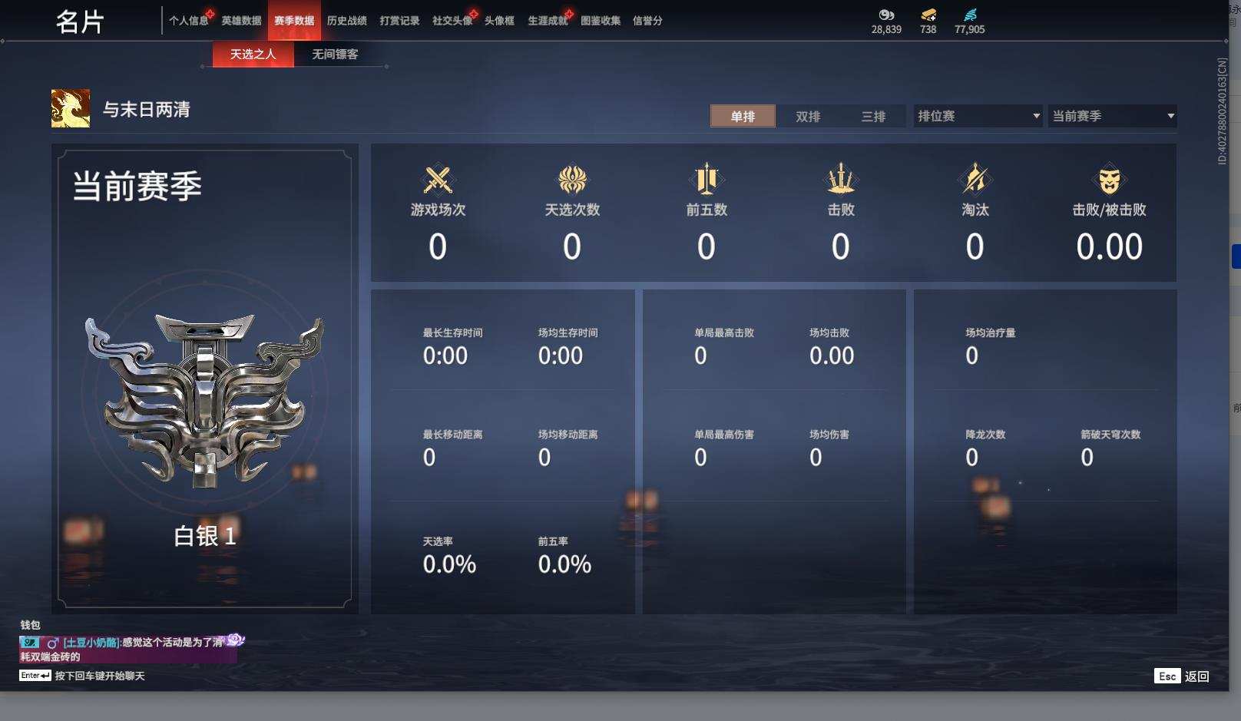Switch to 双排 duo mode
This screenshot has height=721, width=1241.
pyautogui.click(x=808, y=116)
